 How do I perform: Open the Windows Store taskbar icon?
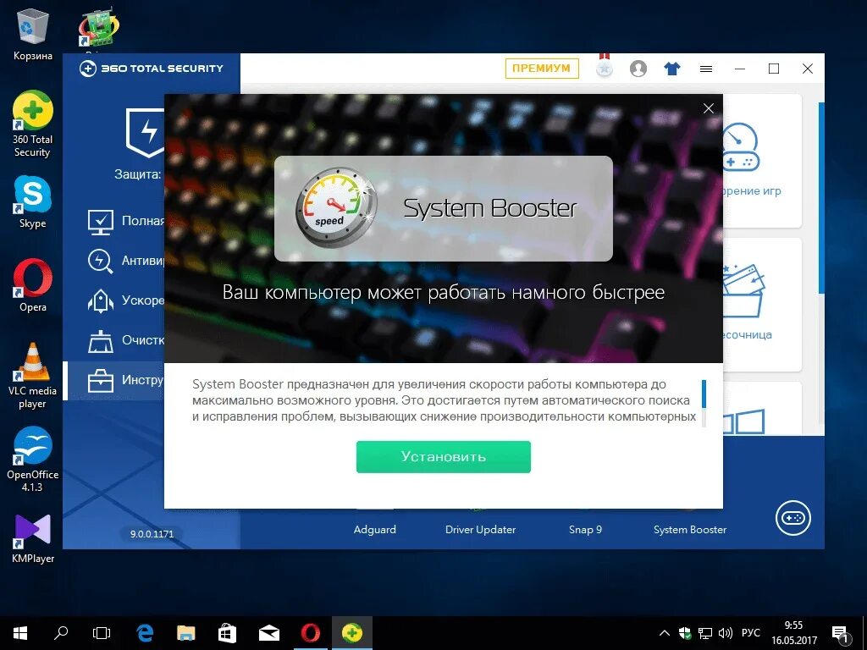(x=227, y=633)
